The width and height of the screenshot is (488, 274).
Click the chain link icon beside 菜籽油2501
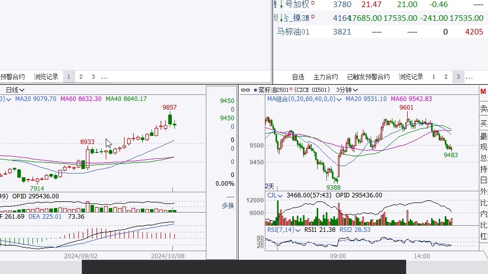click(246, 90)
